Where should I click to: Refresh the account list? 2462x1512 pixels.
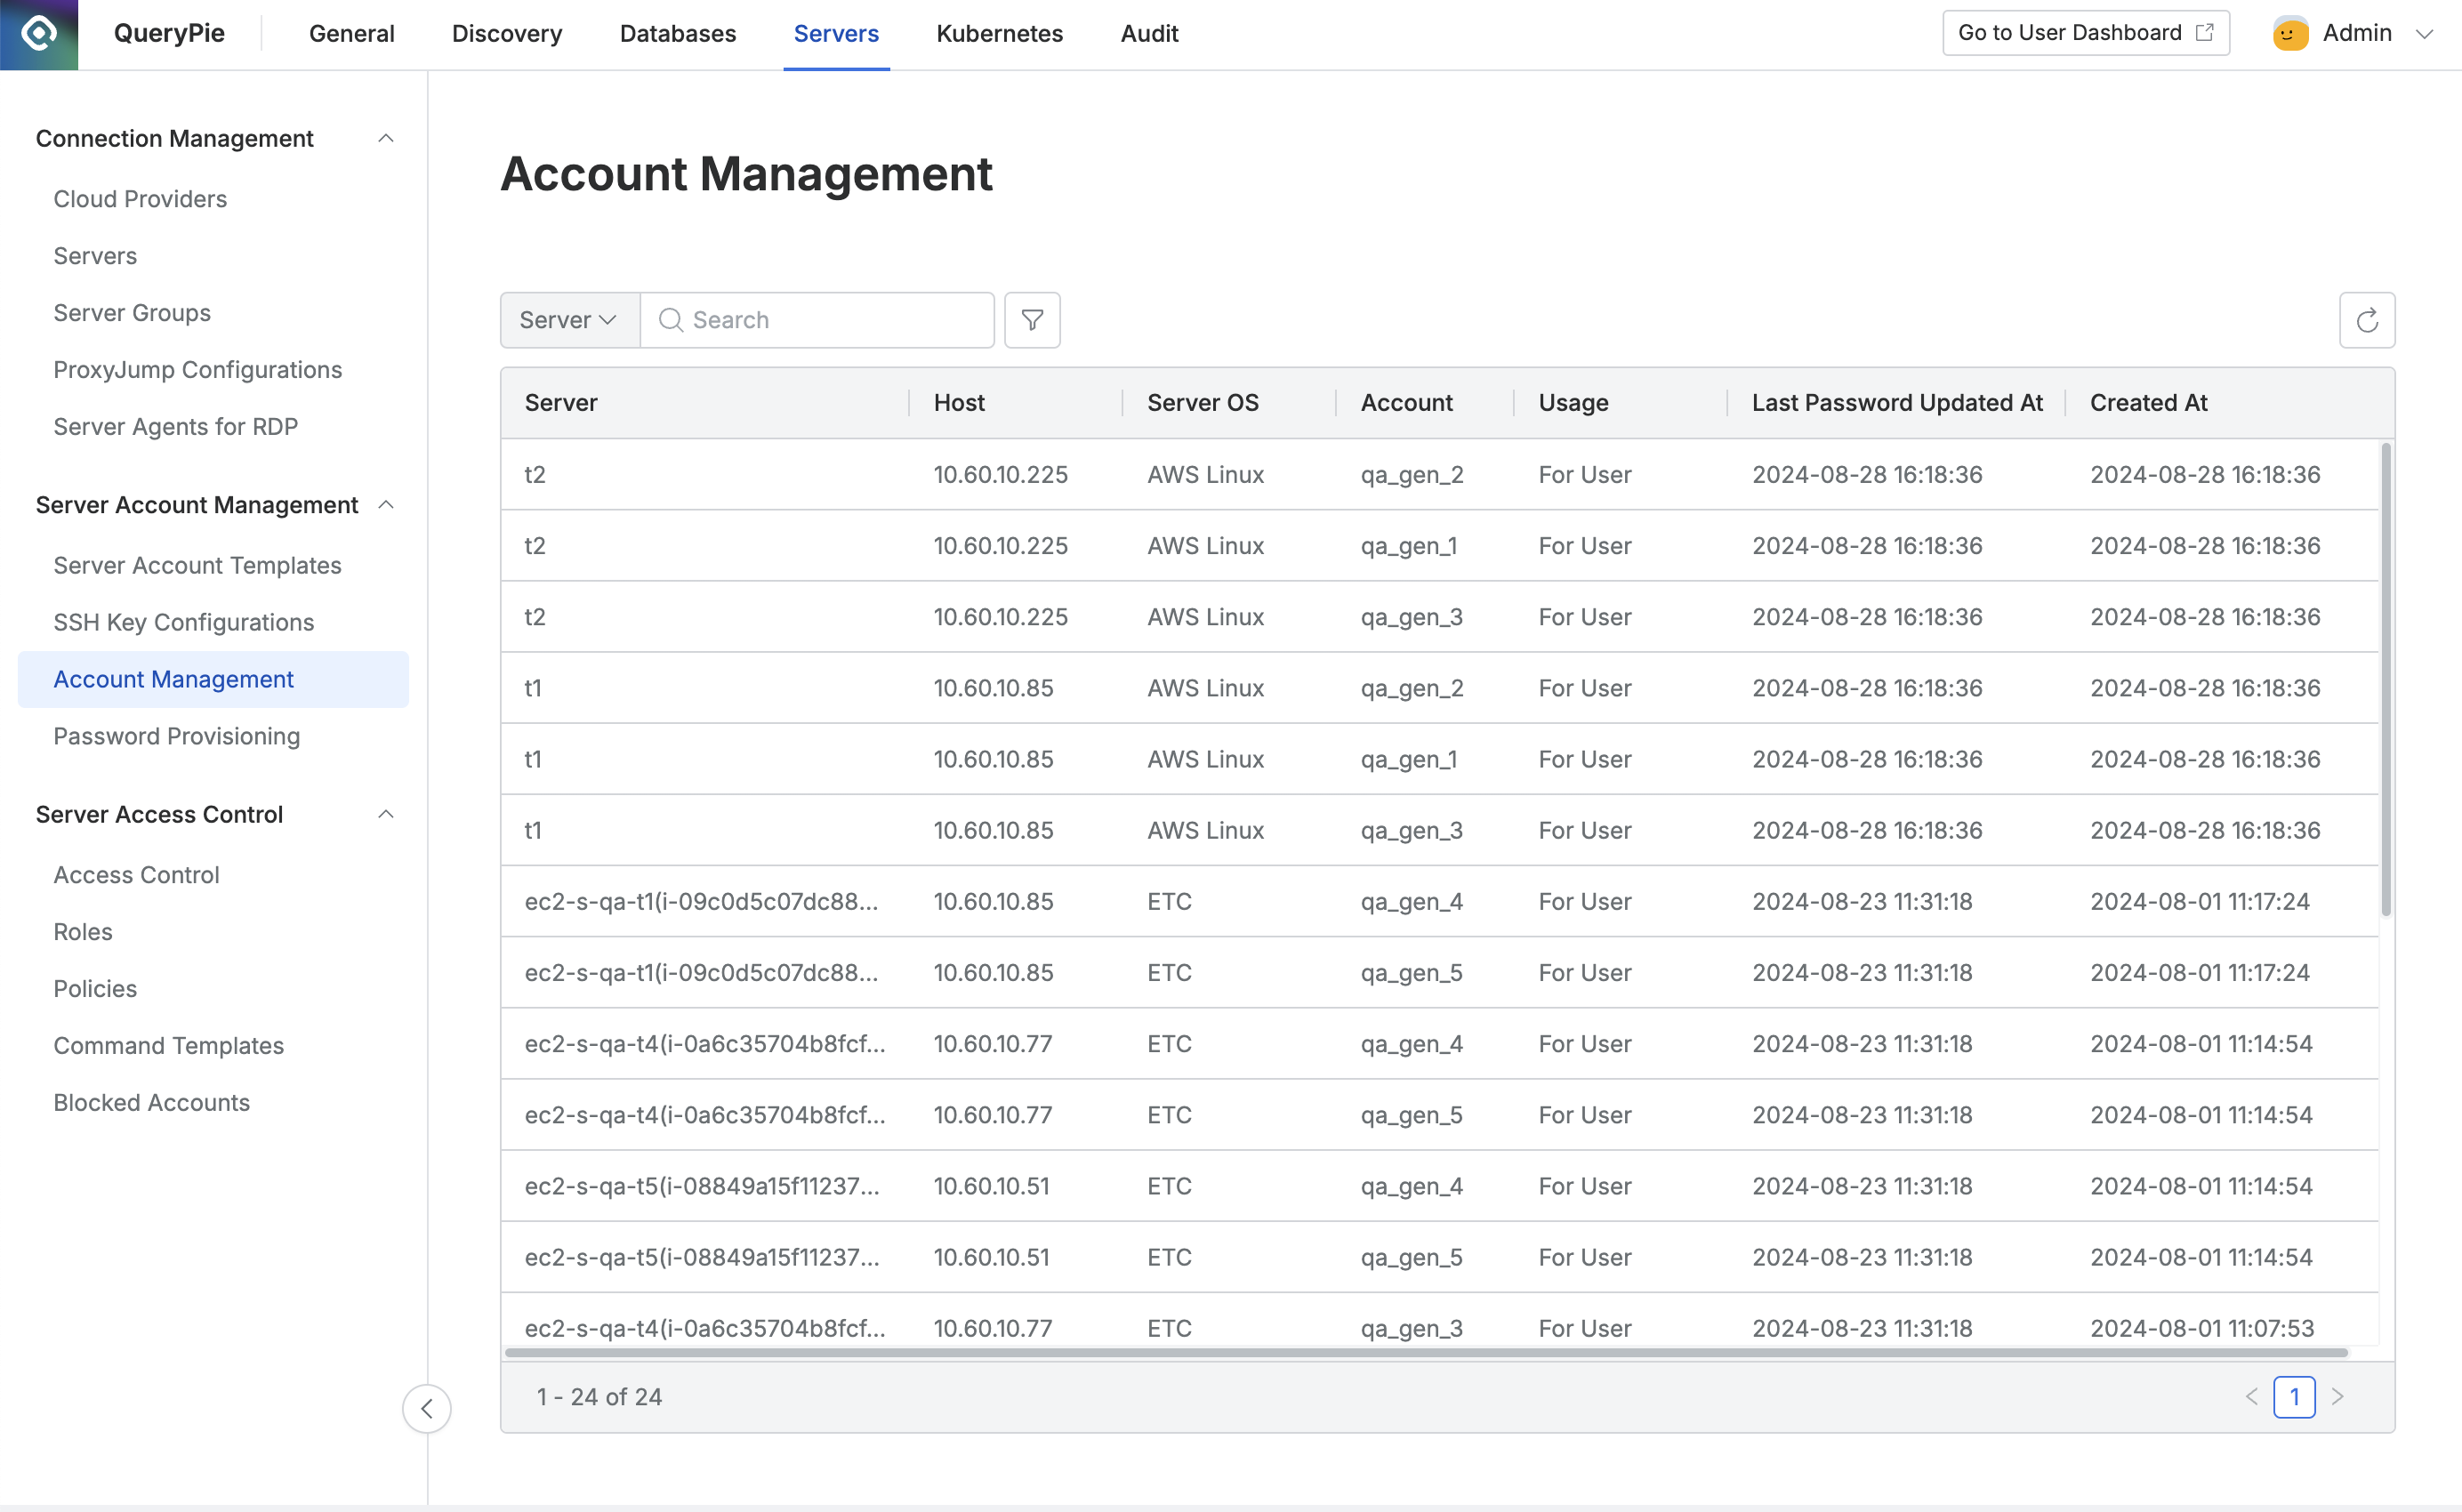tap(2366, 320)
